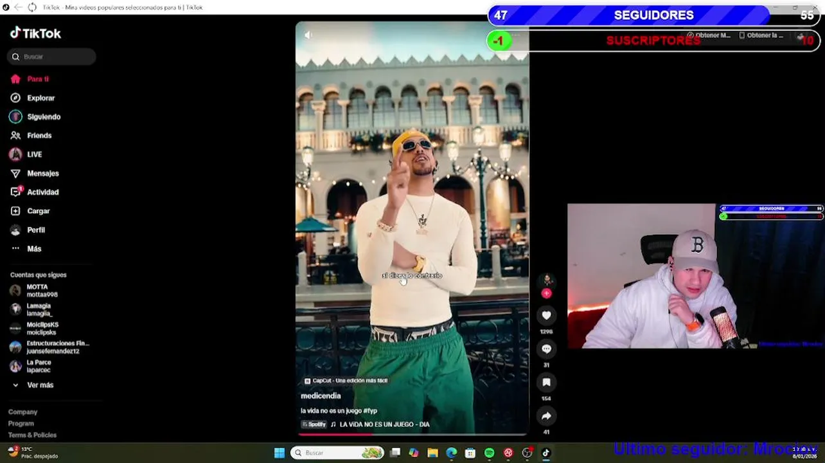Open the Terms & Policies link

32,435
